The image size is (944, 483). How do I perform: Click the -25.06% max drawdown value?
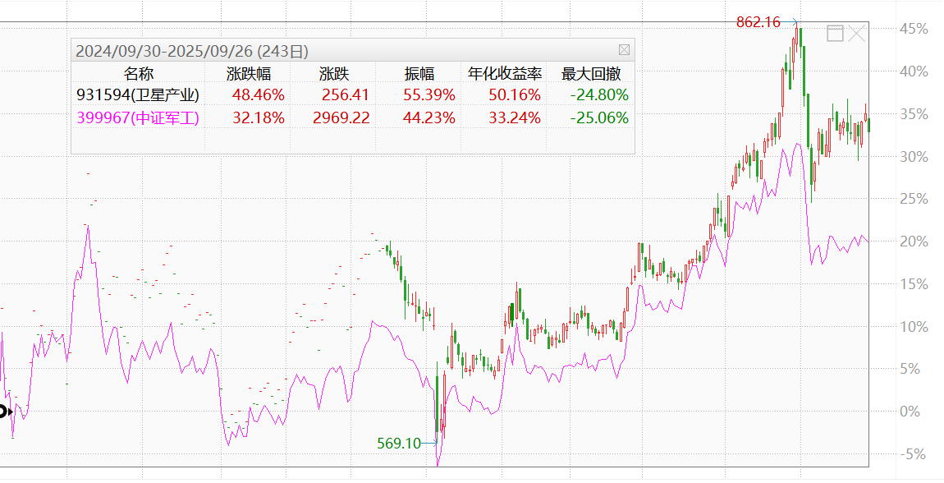tap(599, 117)
